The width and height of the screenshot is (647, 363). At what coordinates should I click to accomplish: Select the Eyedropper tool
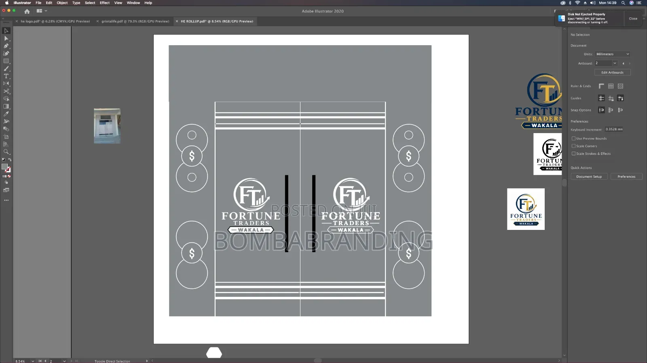click(x=6, y=114)
